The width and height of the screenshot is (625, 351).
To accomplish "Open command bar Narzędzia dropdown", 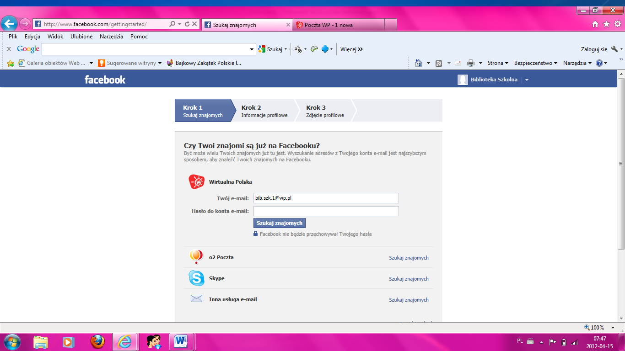I will coord(577,63).
